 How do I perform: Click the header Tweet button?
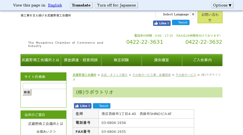click(x=181, y=22)
